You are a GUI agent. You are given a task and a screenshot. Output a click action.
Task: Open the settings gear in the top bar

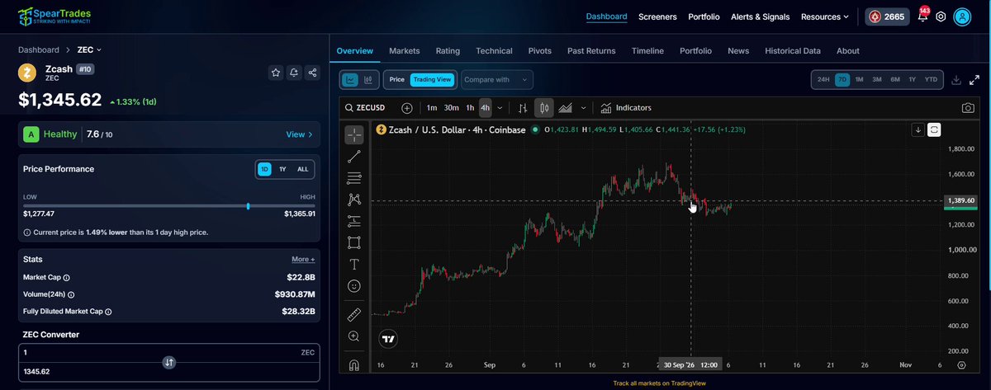941,16
